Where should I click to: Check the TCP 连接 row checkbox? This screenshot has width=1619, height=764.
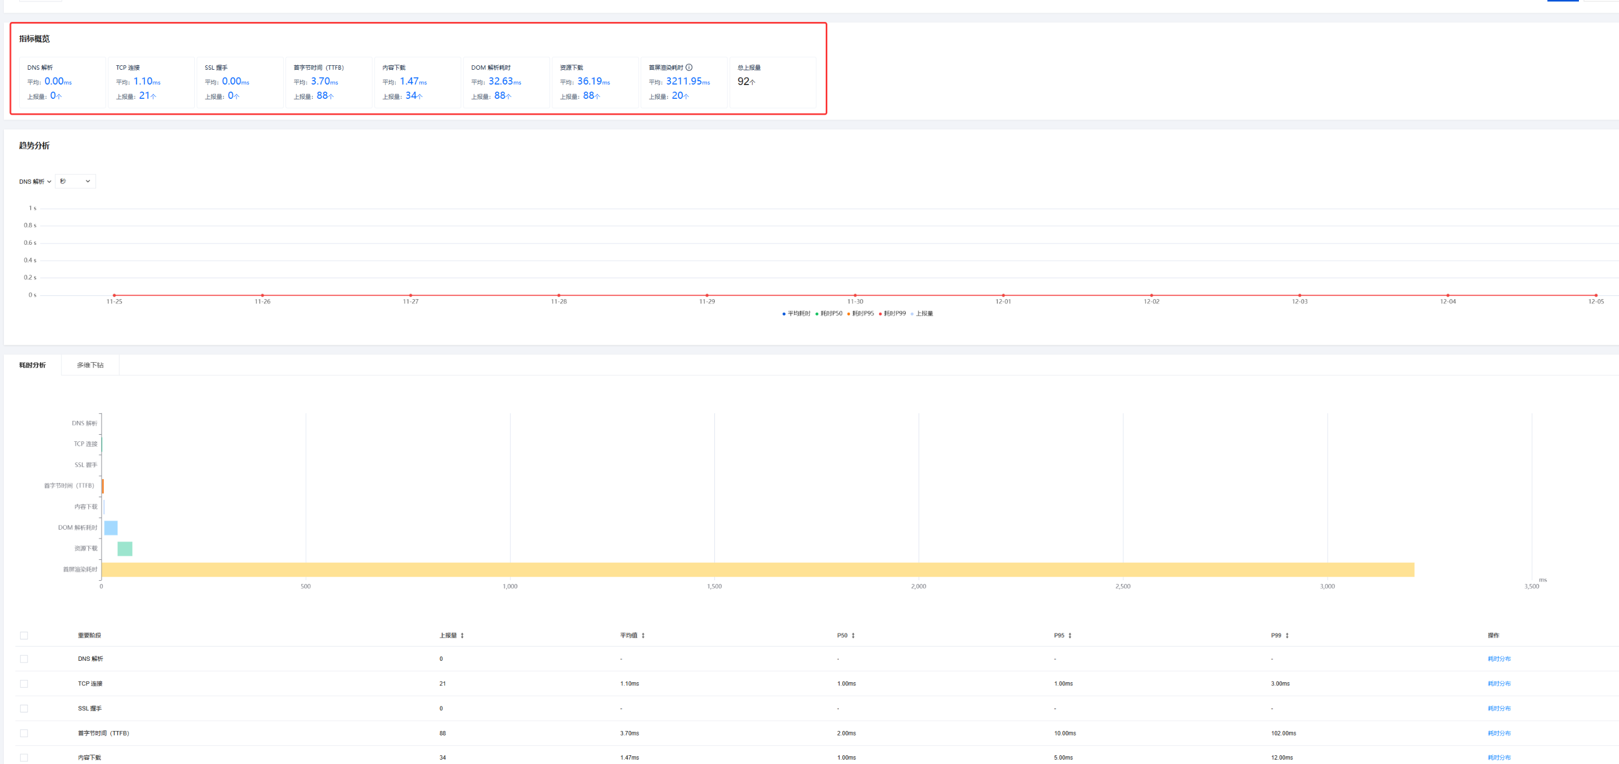tap(24, 683)
